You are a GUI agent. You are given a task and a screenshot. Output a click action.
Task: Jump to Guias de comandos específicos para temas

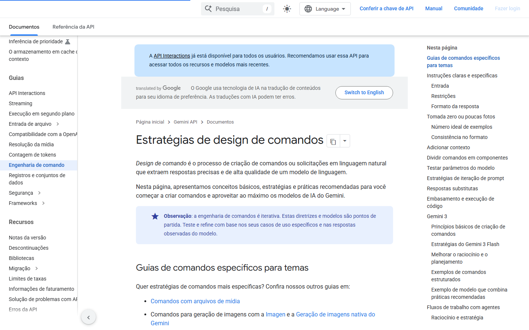(463, 62)
